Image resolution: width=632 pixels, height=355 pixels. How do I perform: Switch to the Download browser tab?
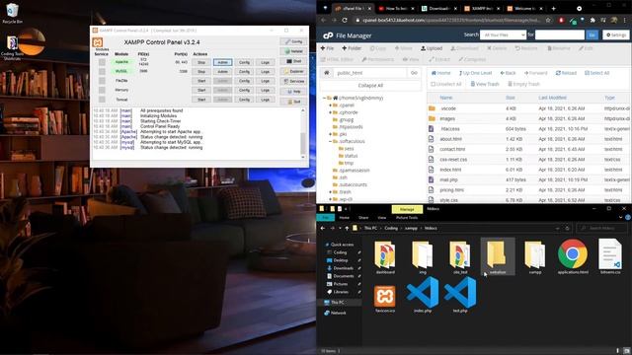[x=439, y=8]
